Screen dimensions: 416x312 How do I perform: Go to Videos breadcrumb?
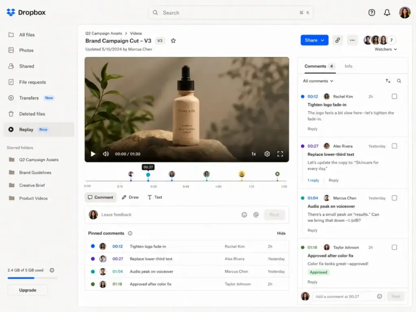136,33
